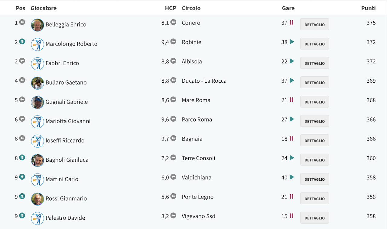This screenshot has width=387, height=229.
Task: Click the HCP column header
Action: [x=171, y=8]
